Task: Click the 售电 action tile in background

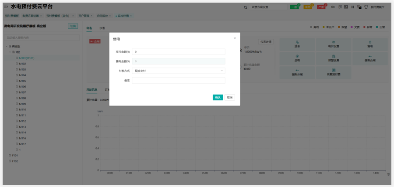Action: click(x=370, y=44)
